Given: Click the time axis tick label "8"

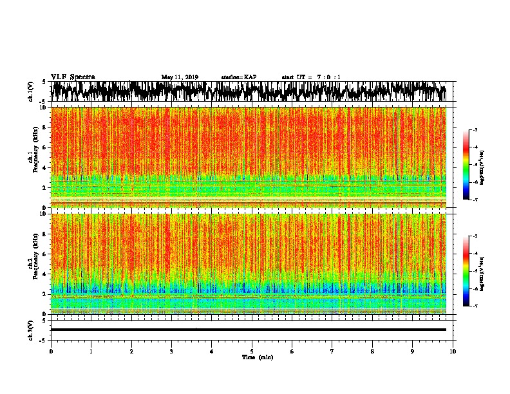Looking at the screenshot, I should point(372,352).
